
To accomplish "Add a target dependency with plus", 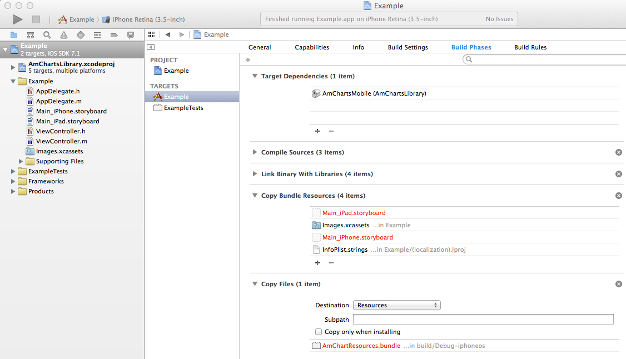I will point(317,131).
